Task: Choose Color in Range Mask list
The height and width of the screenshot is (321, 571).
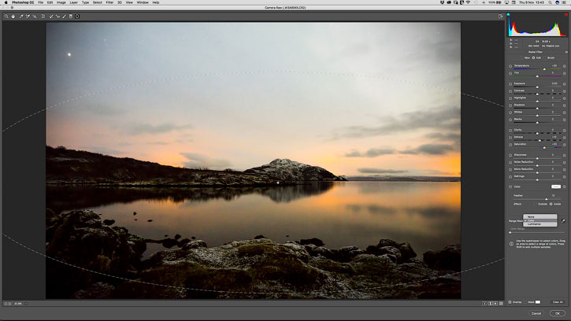Action: [x=540, y=220]
